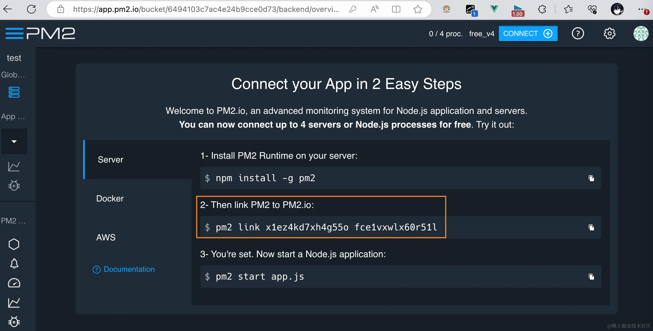
Task: Open the upper metrics chart icon
Action: [x=14, y=166]
